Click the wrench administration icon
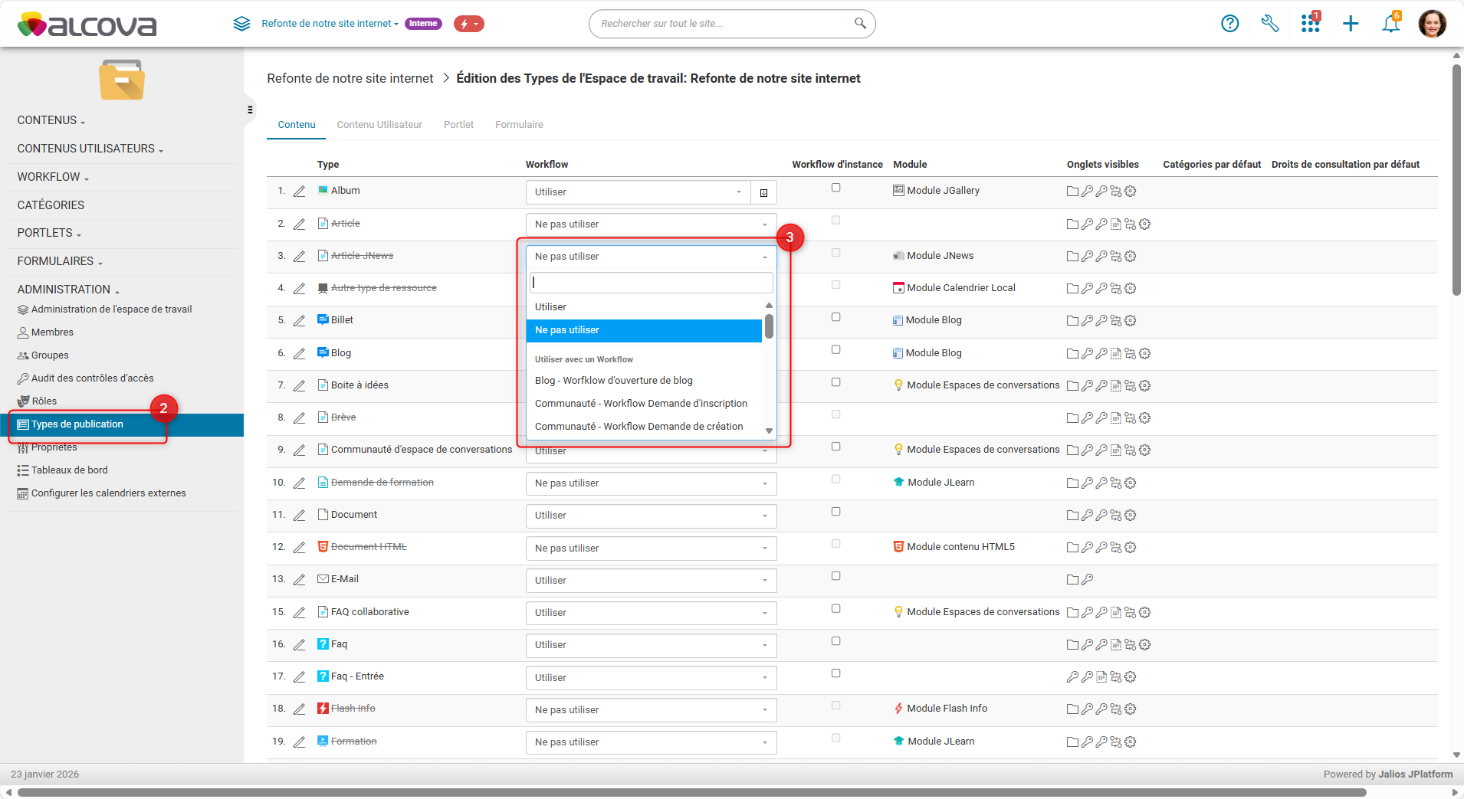 pyautogui.click(x=1270, y=24)
